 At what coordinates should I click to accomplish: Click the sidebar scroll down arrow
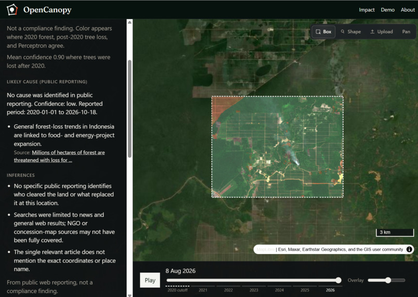coord(129,295)
